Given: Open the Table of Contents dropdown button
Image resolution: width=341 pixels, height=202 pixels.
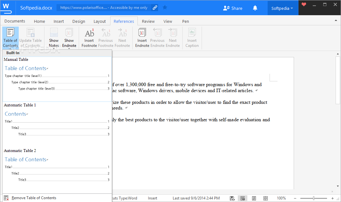Looking at the screenshot, I should tap(10, 38).
